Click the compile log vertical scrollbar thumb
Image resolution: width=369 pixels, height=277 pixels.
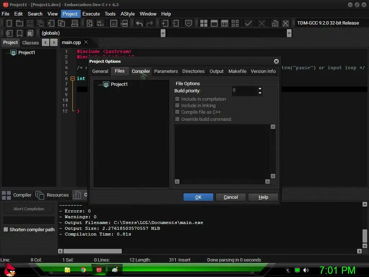[365, 236]
